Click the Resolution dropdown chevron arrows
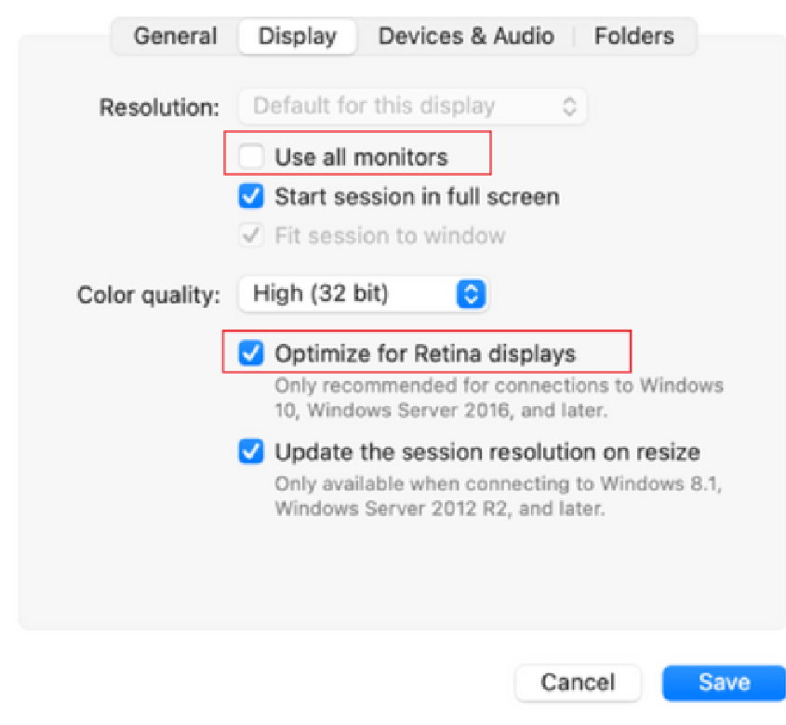 [569, 106]
